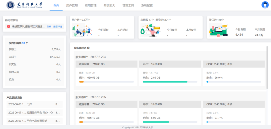The width and height of the screenshot is (271, 129).
Task: Click the 应用数 card illustration
Action: 150,31
